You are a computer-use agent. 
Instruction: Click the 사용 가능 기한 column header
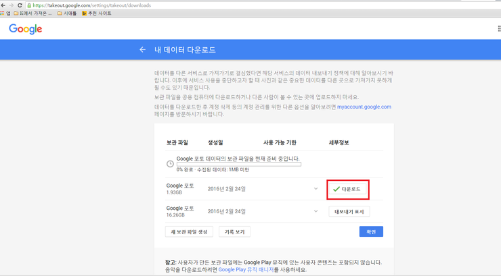280,142
